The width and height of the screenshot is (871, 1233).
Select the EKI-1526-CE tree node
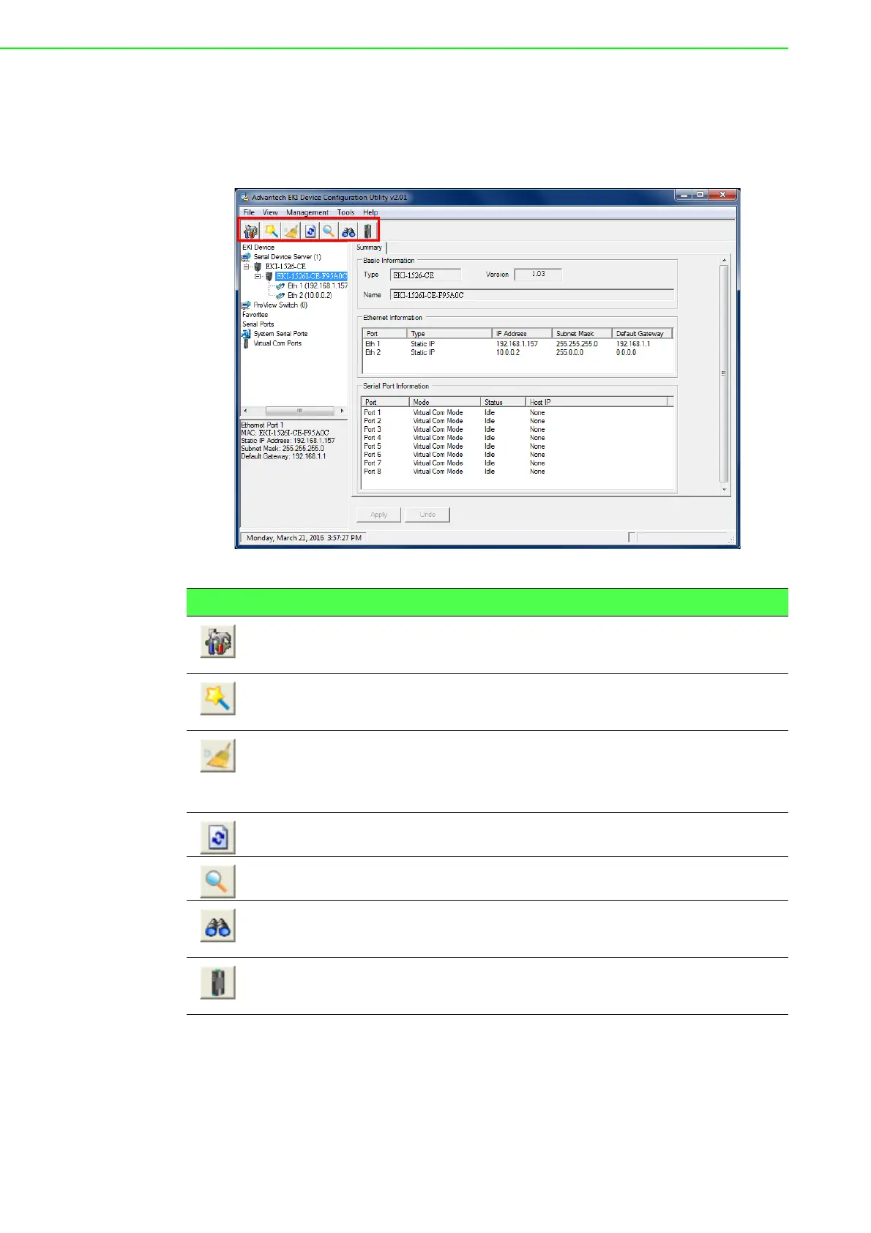pyautogui.click(x=285, y=267)
